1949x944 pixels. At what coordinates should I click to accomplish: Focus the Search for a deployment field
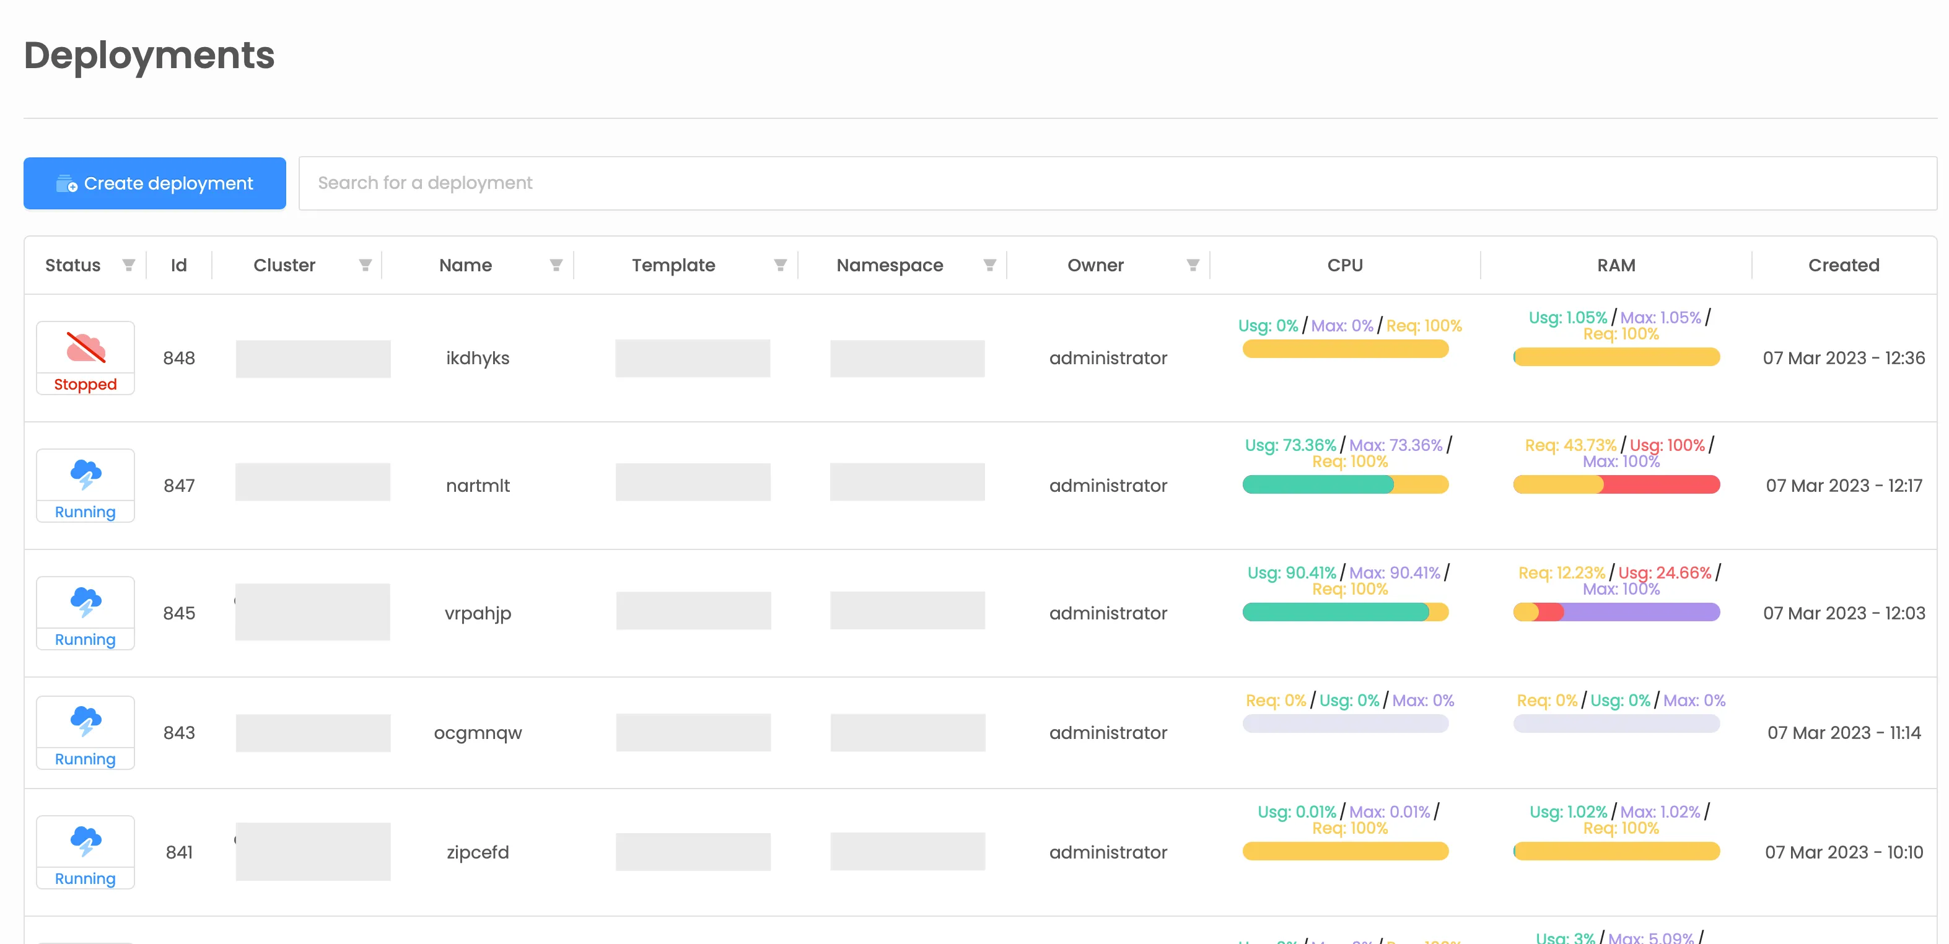click(x=1118, y=183)
